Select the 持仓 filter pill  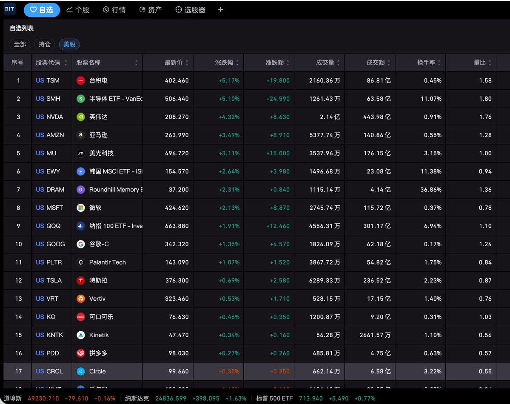(x=45, y=44)
